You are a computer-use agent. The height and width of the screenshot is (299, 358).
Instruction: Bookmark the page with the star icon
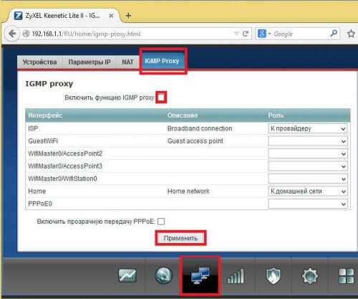point(351,34)
